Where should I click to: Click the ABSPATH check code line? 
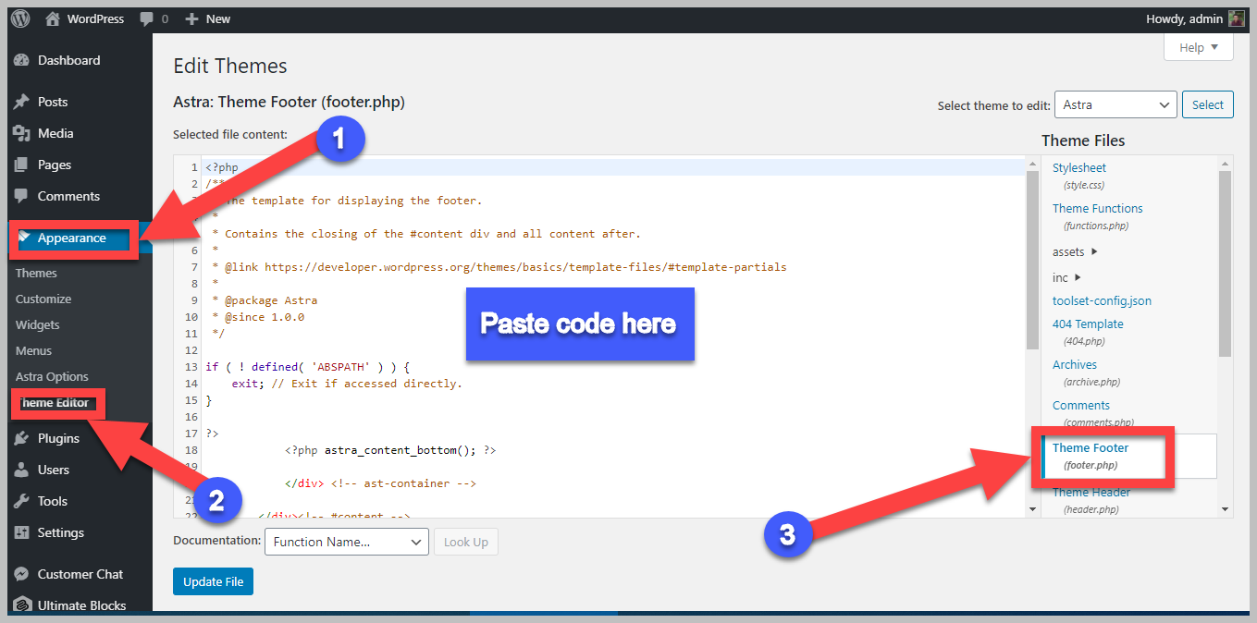click(x=307, y=366)
